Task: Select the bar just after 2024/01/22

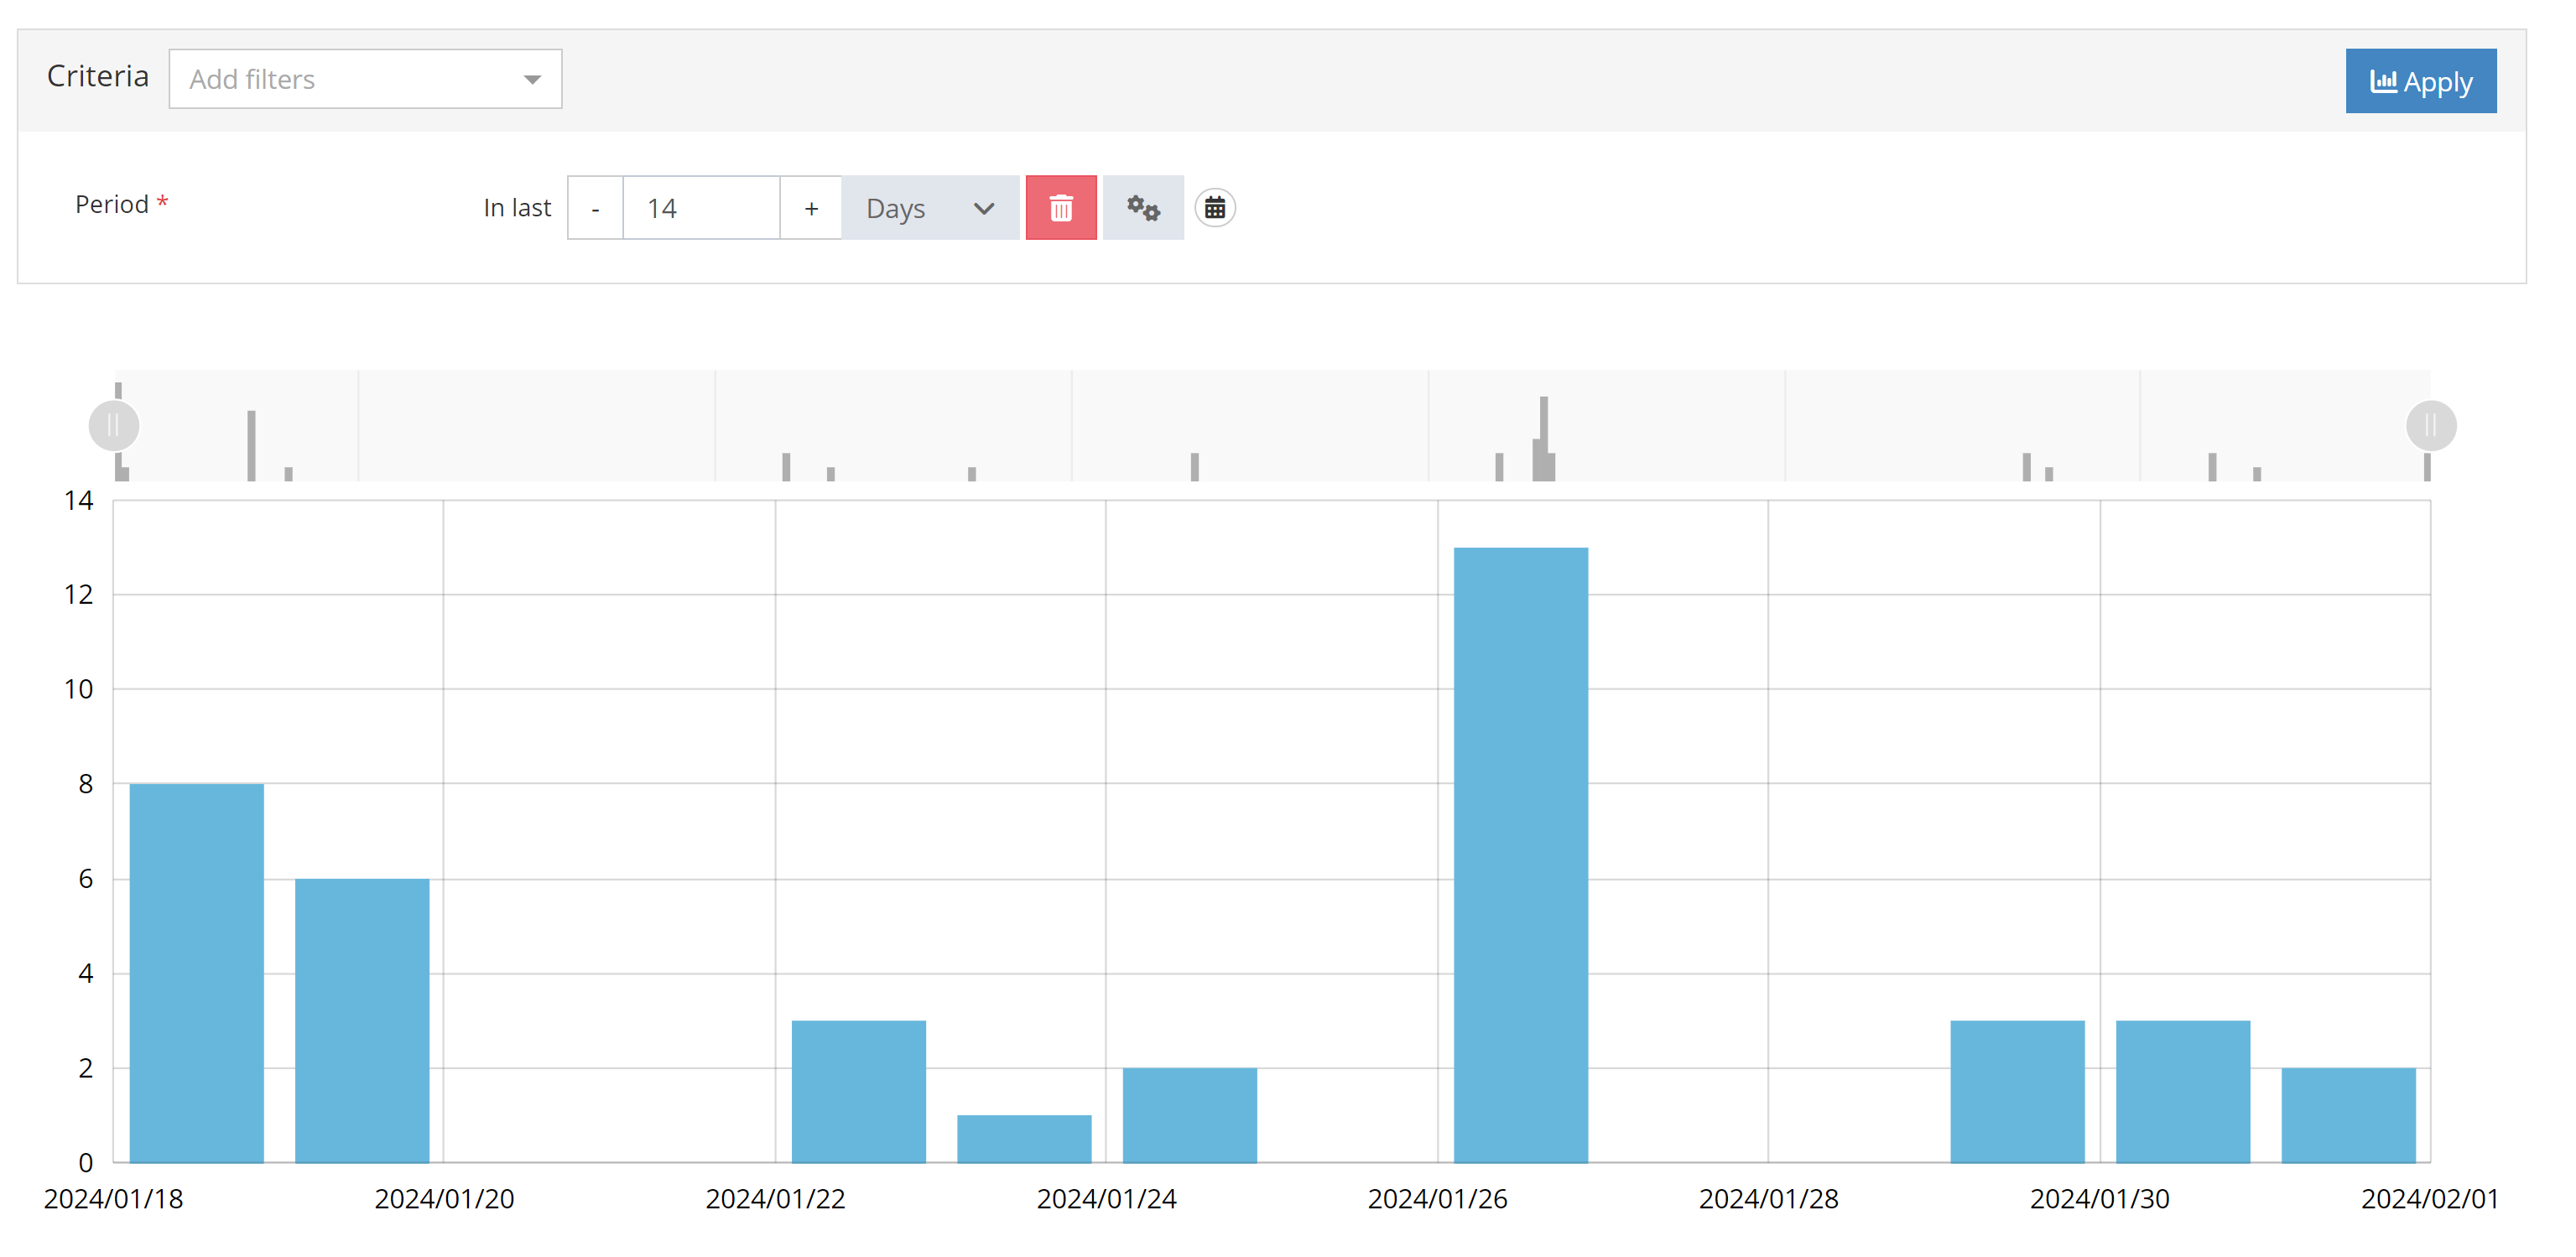Action: click(858, 1091)
